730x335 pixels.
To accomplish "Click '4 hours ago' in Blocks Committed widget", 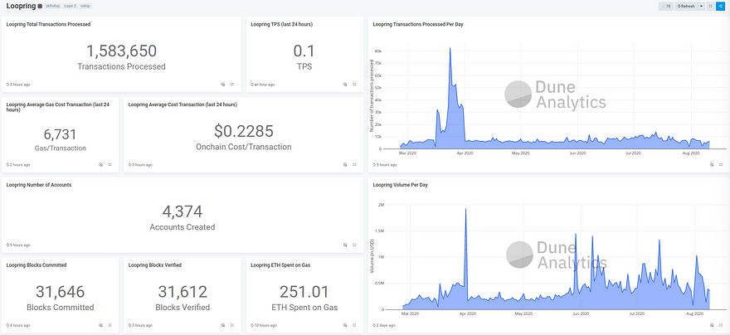I will click(x=18, y=325).
